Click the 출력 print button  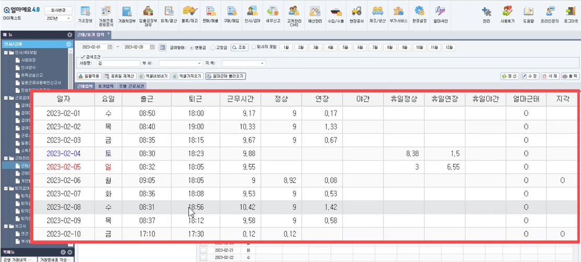(570, 76)
